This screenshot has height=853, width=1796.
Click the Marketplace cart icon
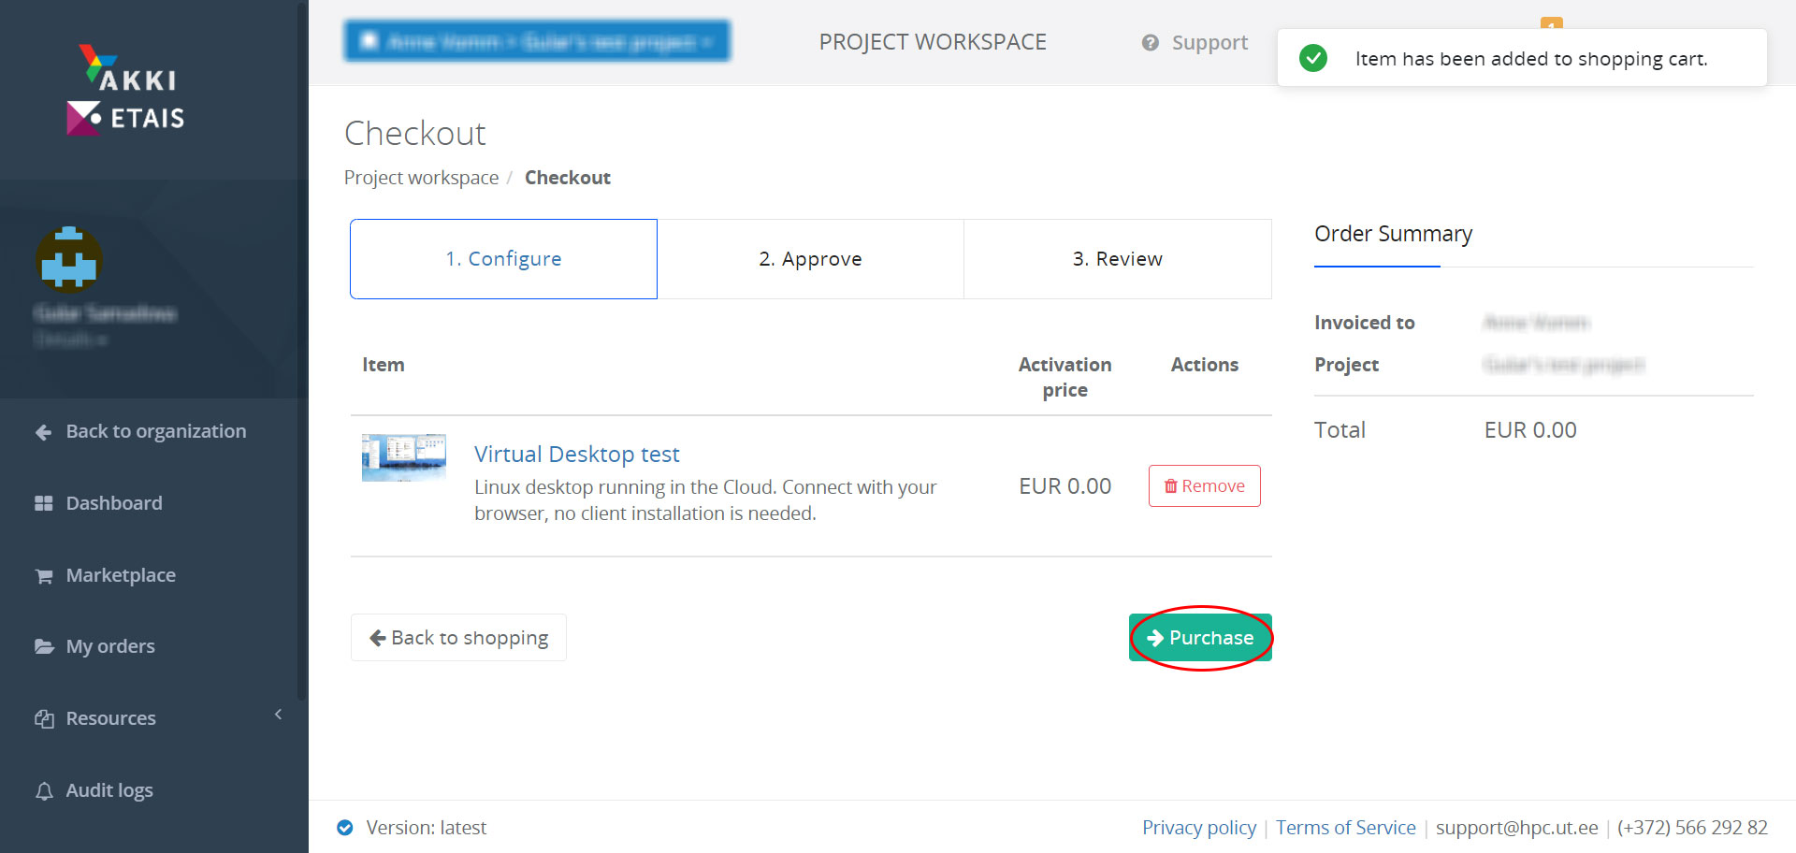pos(43,576)
